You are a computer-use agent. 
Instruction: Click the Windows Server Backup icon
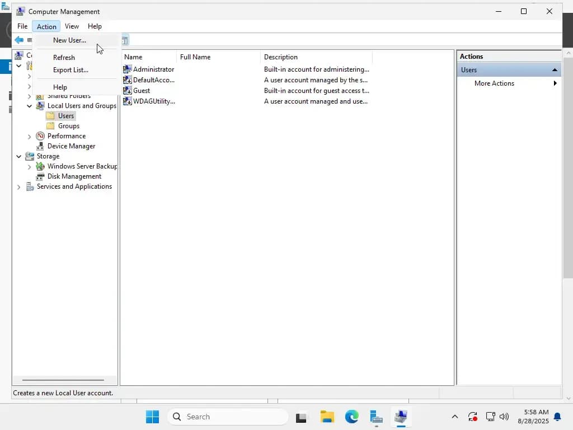(40, 166)
